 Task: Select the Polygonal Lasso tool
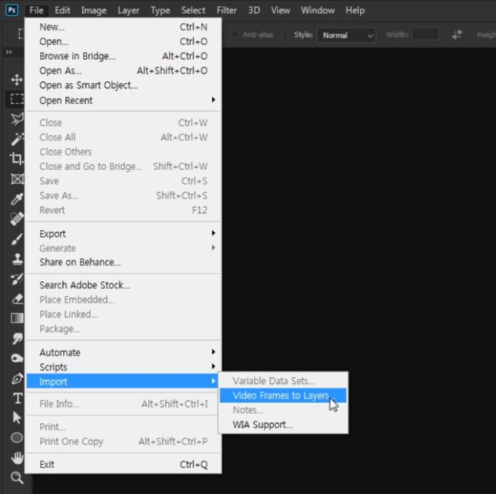point(17,119)
